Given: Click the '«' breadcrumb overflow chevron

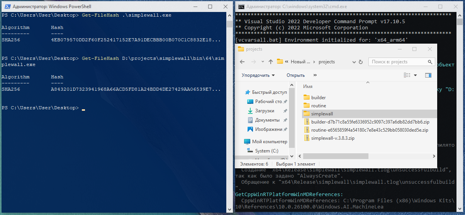Looking at the screenshot, I should [x=287, y=62].
